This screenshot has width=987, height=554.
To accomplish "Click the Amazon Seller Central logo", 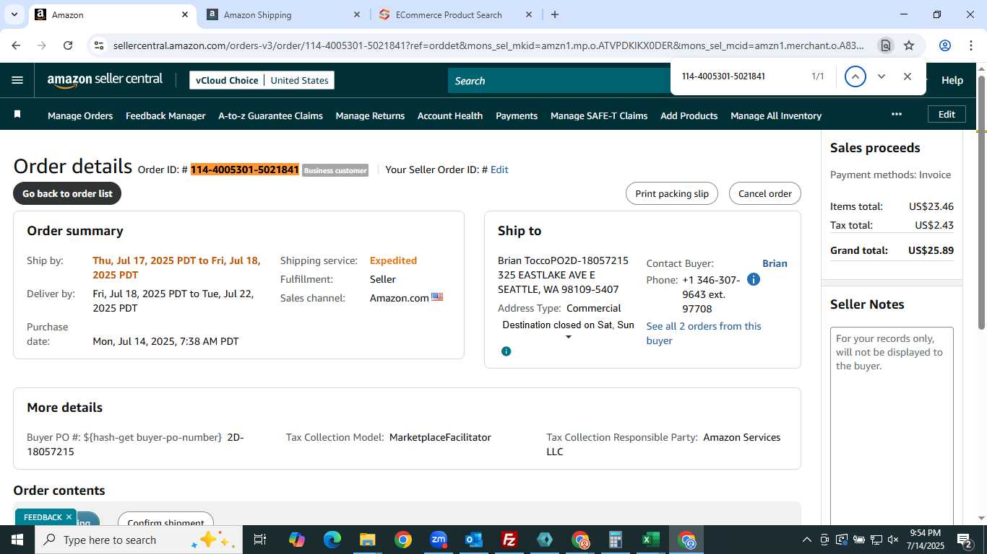I will coord(105,80).
